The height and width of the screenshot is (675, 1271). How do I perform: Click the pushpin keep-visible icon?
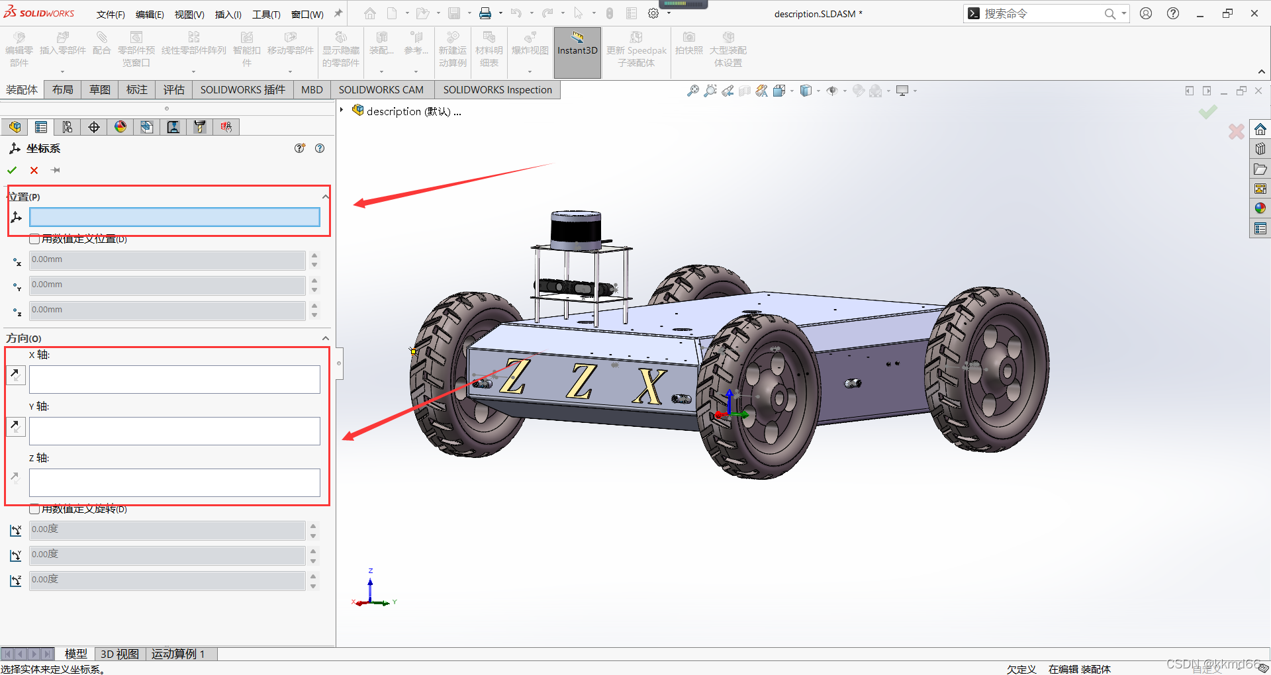click(56, 170)
